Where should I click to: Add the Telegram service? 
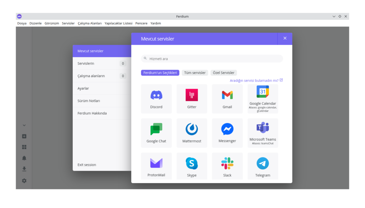[x=263, y=166]
